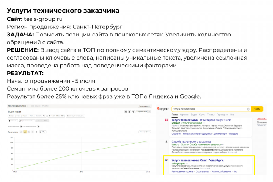Screen dimensions: 273x182
Task: Click the third report icon next to Сохранить отчет
Action: click(x=133, y=111)
